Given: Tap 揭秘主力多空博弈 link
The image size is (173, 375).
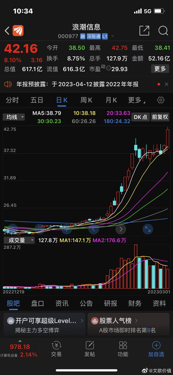Looking at the screenshot, I should point(37,330).
